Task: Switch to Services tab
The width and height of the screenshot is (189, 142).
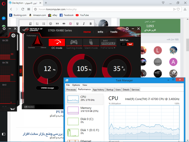Action: [x=135, y=90]
